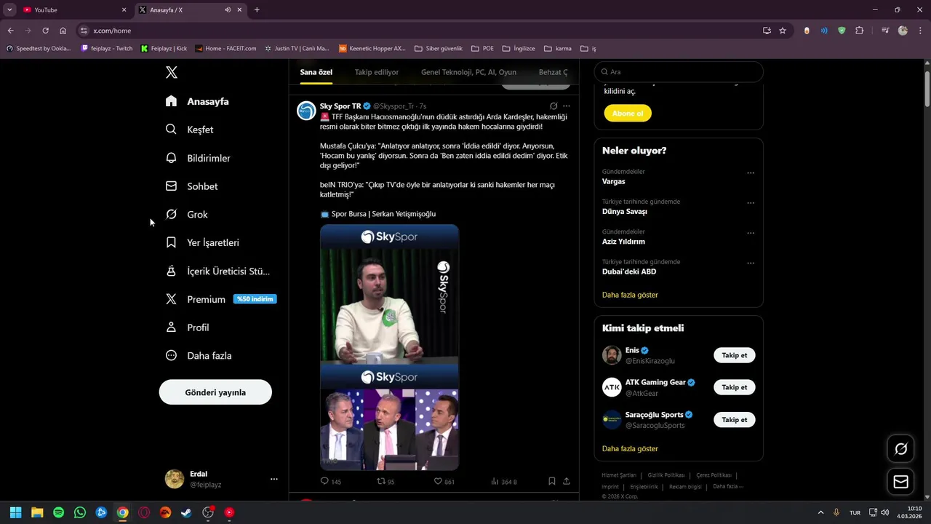Open Yer İşaretleri bookmarks
This screenshot has width=931, height=524.
(202, 242)
